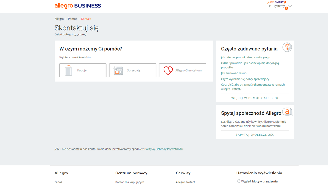328x185 pixels.
Task: Click the moon icon beside Wygląd
Action: pos(239,181)
